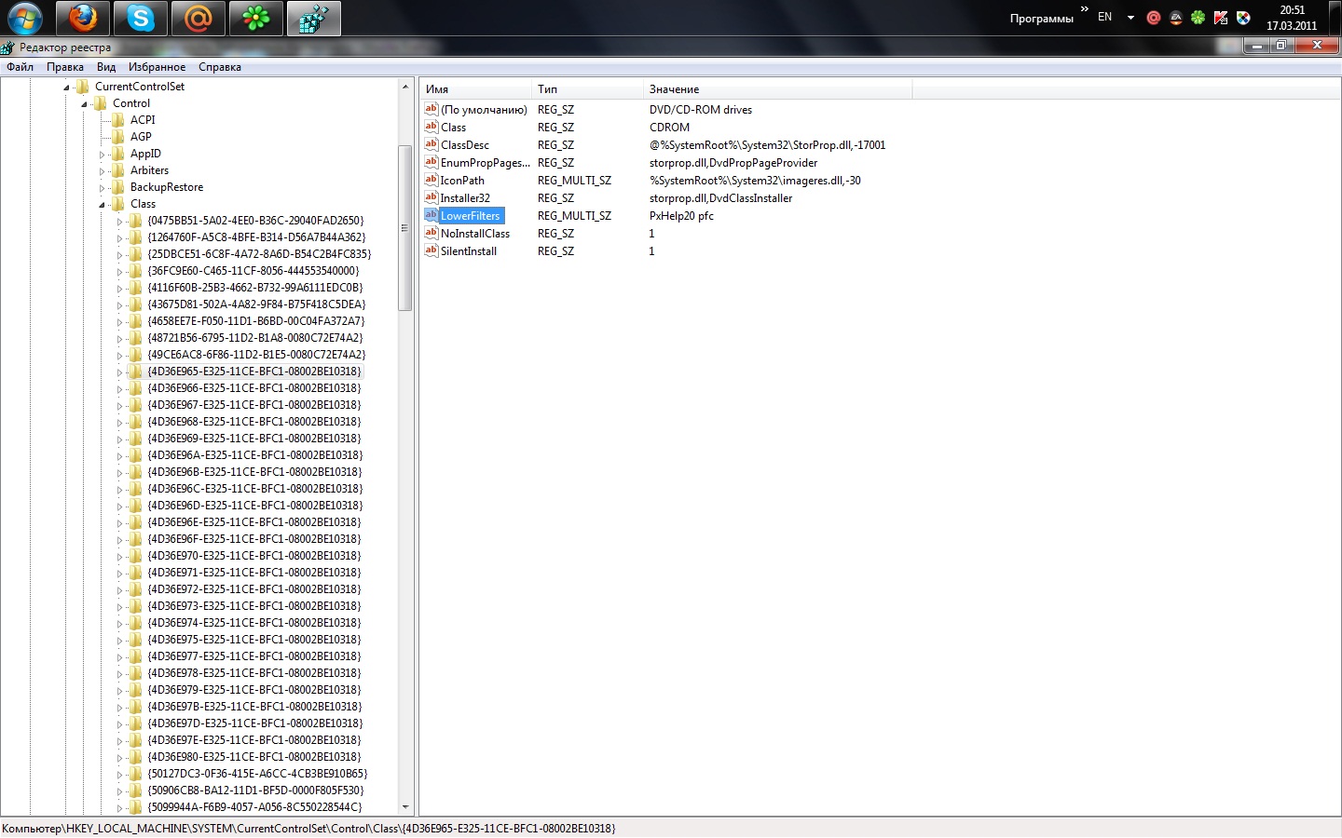Click the Программы toolbar label
Screen dimensions: 1342x838
click(x=1042, y=19)
